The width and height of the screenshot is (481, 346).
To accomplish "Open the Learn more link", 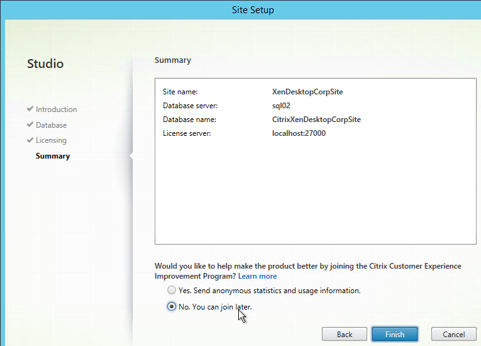I will 257,276.
